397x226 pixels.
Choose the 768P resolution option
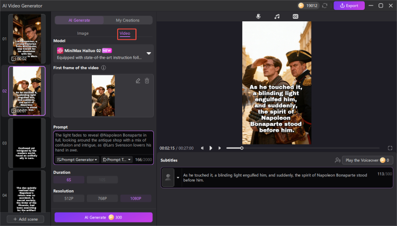click(102, 198)
